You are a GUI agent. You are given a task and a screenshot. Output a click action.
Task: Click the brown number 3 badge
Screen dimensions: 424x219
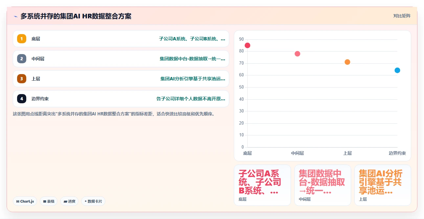pyautogui.click(x=22, y=79)
